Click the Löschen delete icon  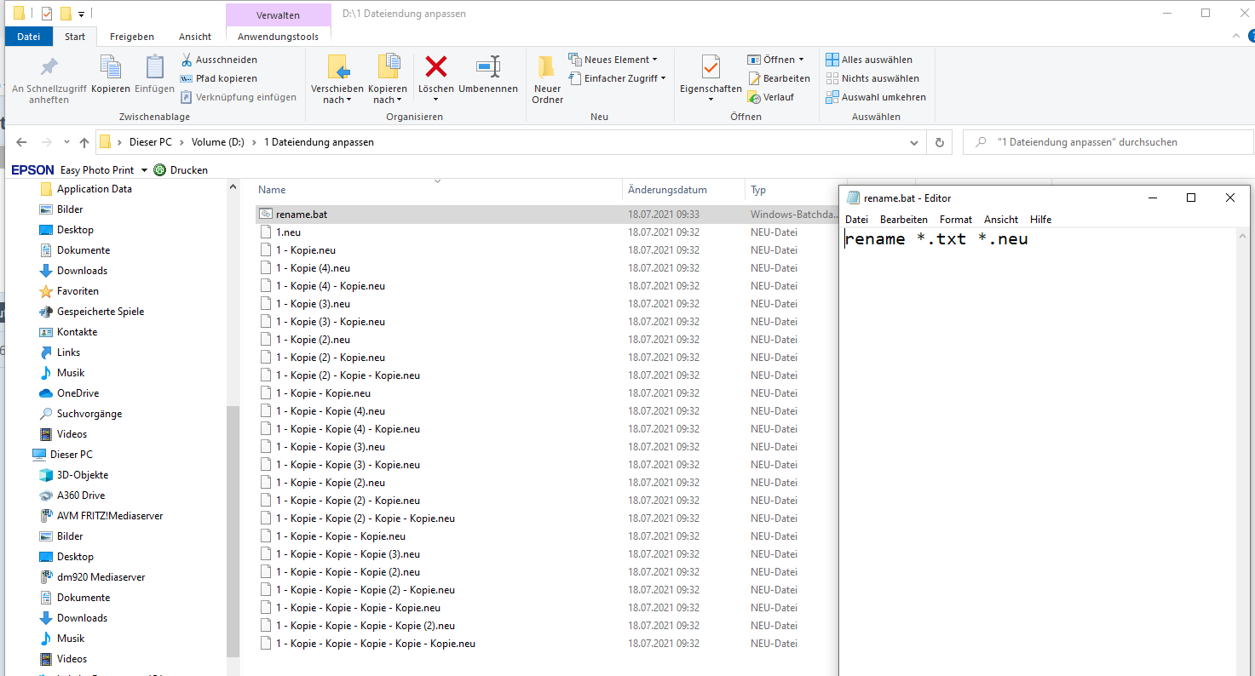436,68
